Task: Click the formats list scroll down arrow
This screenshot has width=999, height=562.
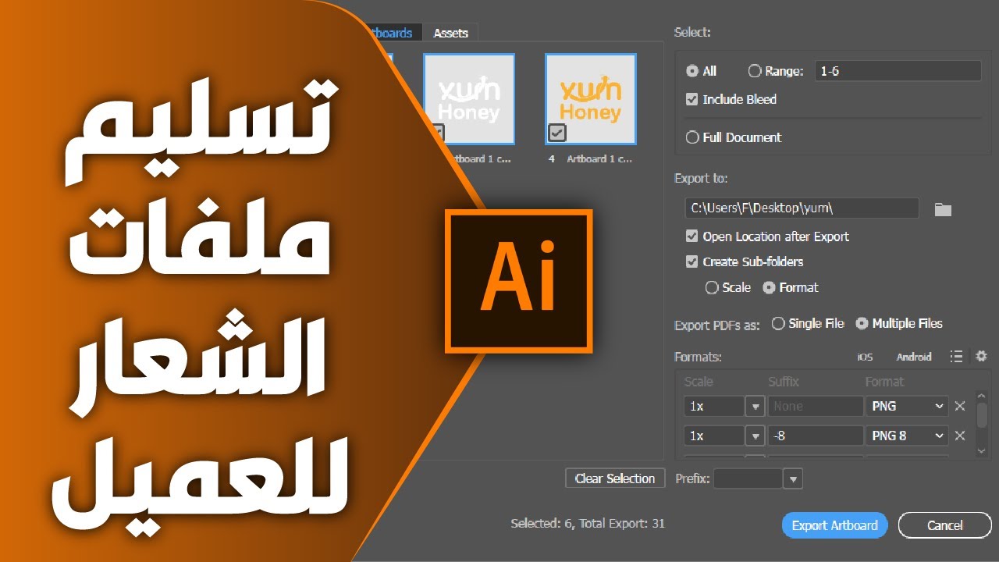Action: click(x=982, y=450)
